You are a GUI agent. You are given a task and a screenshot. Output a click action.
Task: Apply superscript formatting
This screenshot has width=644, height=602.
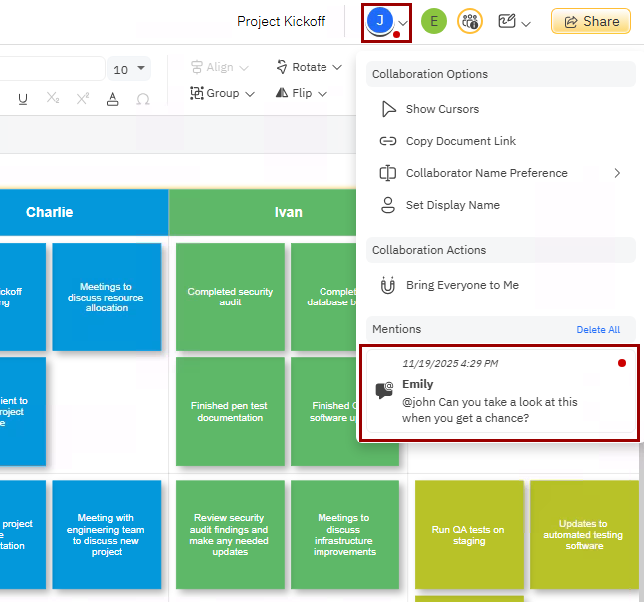coord(83,98)
